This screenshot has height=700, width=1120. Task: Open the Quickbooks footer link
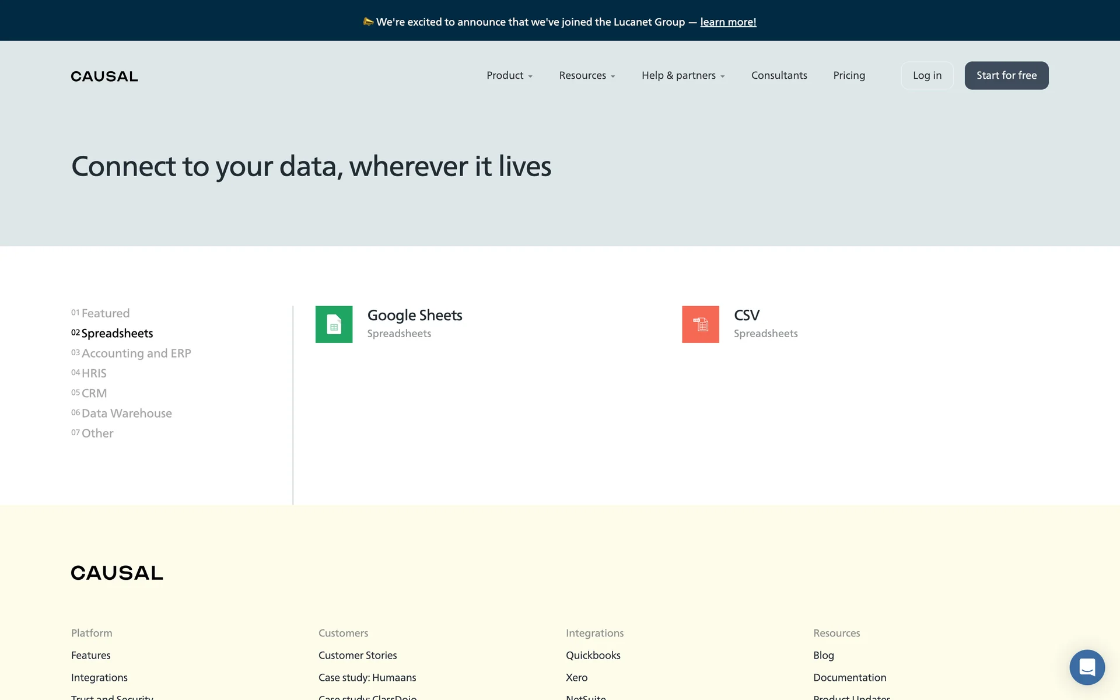click(x=593, y=655)
